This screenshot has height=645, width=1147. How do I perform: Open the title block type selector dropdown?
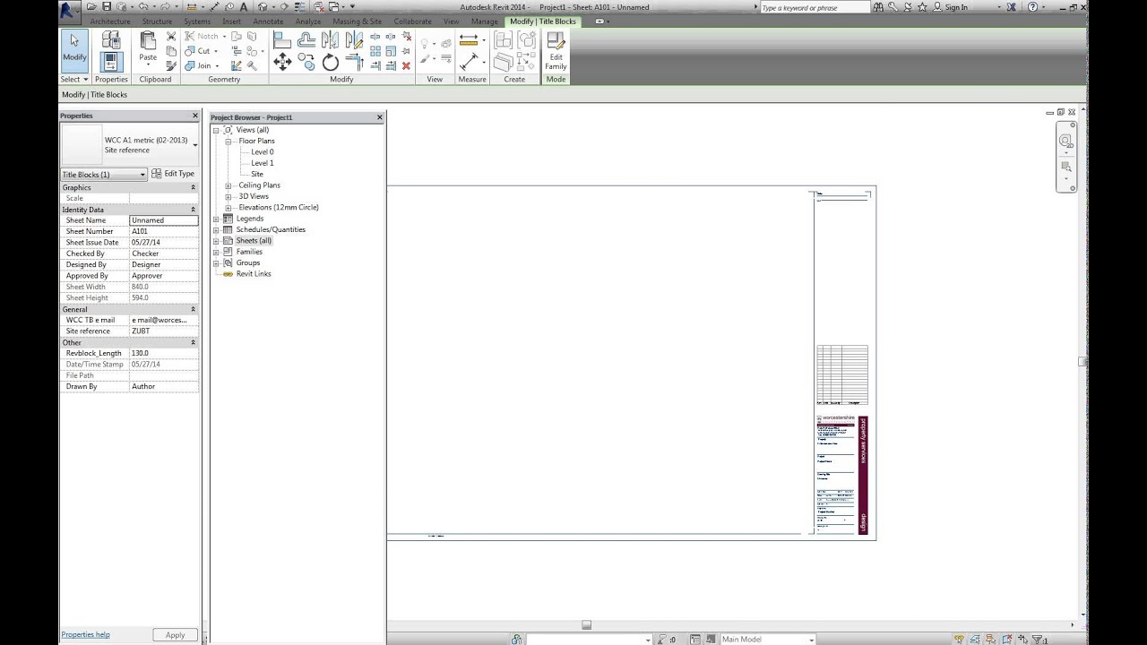tap(194, 145)
